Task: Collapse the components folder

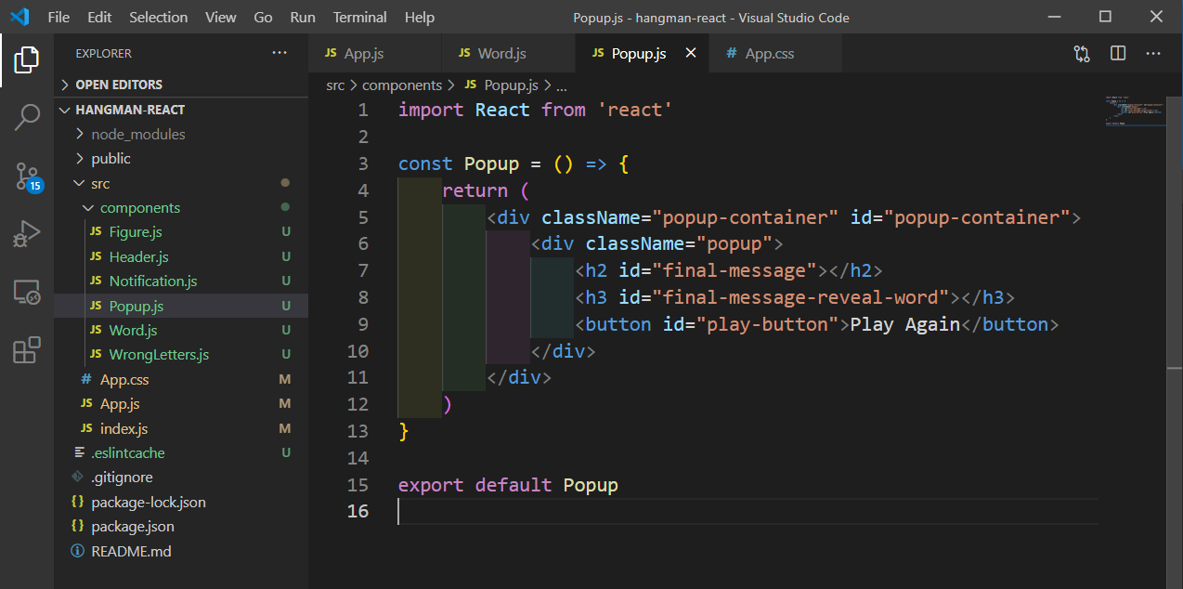Action: [181, 208]
